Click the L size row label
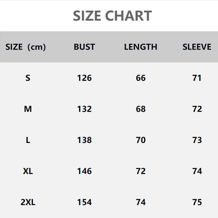This screenshot has width=218, height=218. (x=28, y=140)
